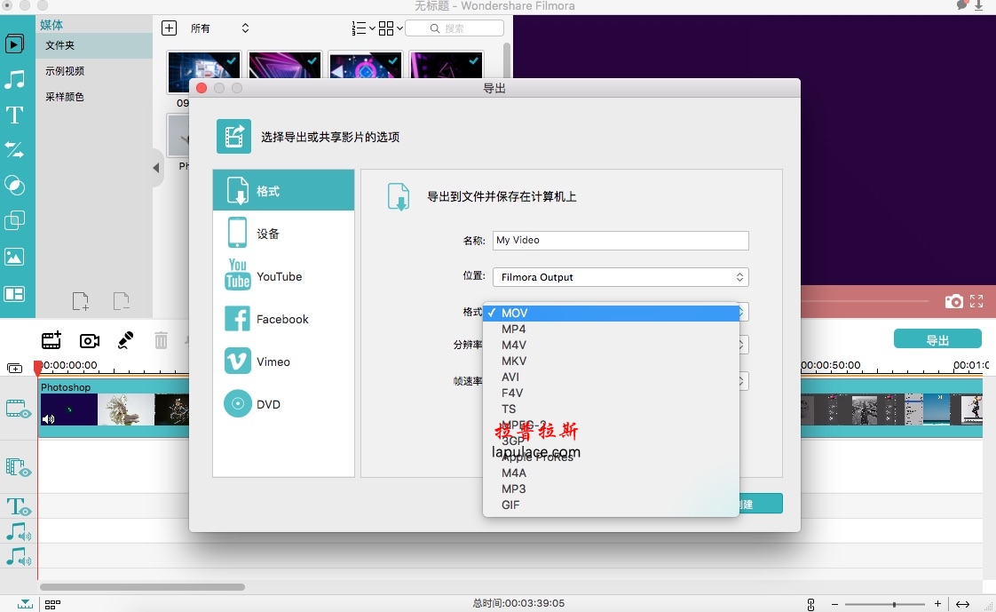Switch to 设备 export tab
Viewport: 996px width, 612px height.
[x=283, y=234]
